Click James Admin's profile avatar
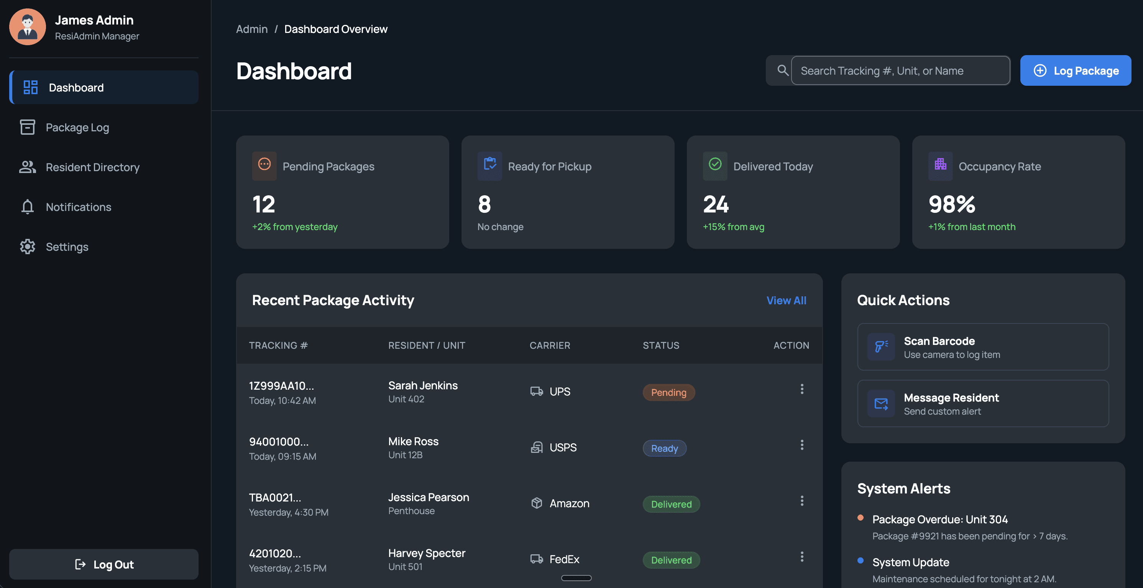 28,27
